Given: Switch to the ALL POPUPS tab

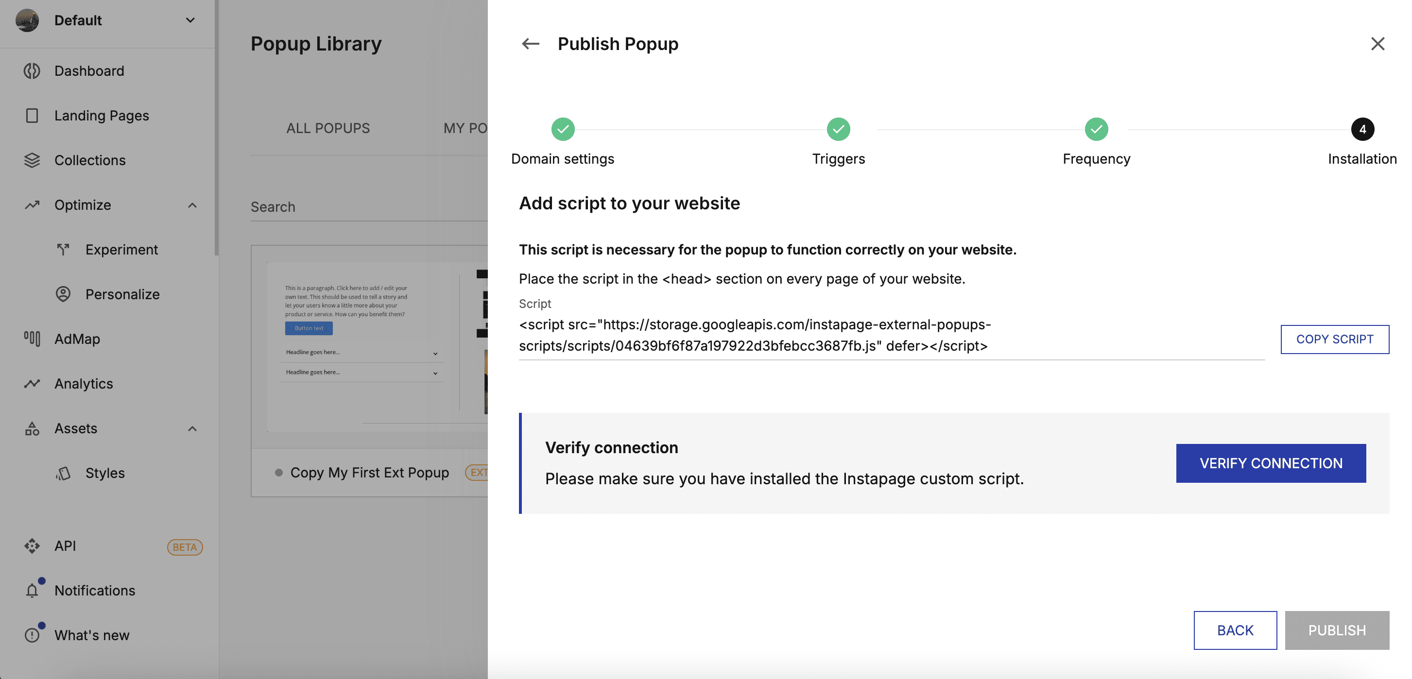Looking at the screenshot, I should click(328, 128).
